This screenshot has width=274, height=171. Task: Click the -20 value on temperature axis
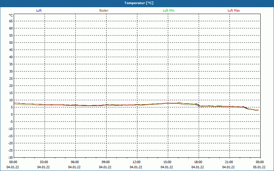10,143
